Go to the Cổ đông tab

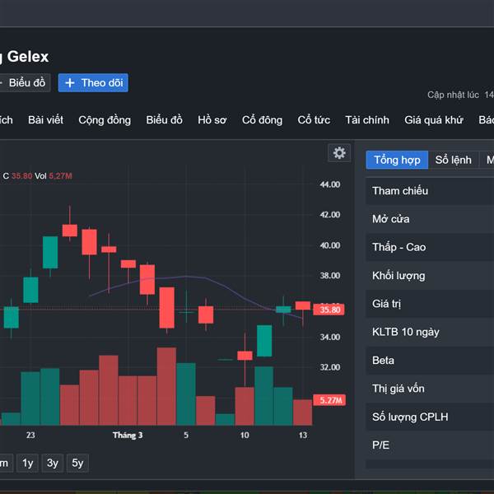pyautogui.click(x=262, y=120)
